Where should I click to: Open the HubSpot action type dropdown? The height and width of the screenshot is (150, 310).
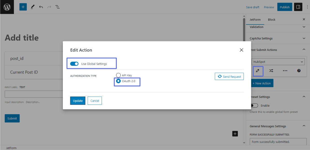point(278,61)
